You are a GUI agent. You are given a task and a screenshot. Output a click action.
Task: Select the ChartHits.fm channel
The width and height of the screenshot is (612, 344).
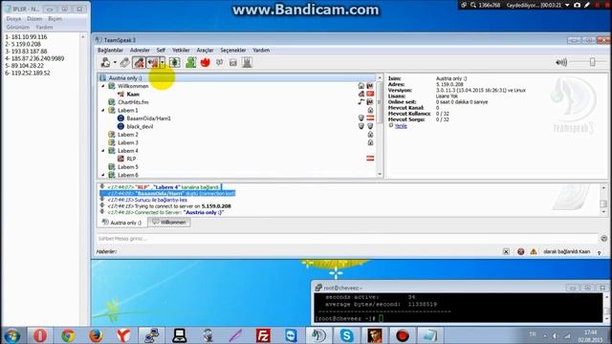pyautogui.click(x=133, y=102)
